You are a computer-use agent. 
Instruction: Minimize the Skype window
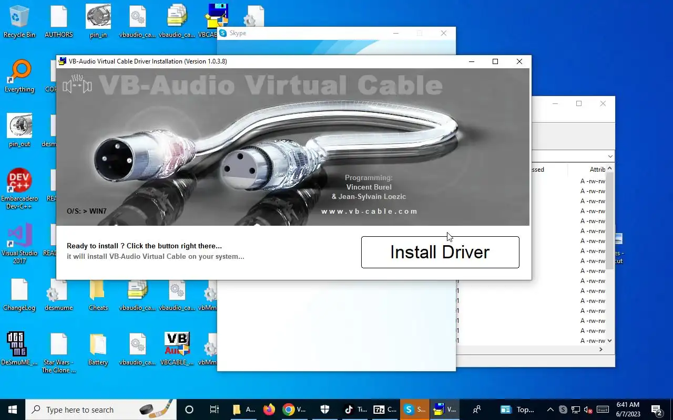tap(396, 33)
